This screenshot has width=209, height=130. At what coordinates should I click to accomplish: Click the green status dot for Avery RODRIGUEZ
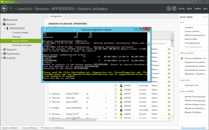[x=50, y=108]
